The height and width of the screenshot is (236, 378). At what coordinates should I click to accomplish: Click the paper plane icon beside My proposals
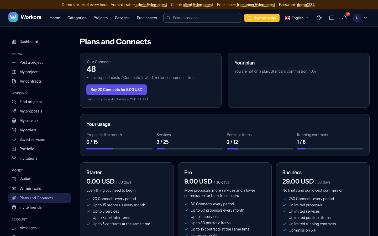pos(14,111)
